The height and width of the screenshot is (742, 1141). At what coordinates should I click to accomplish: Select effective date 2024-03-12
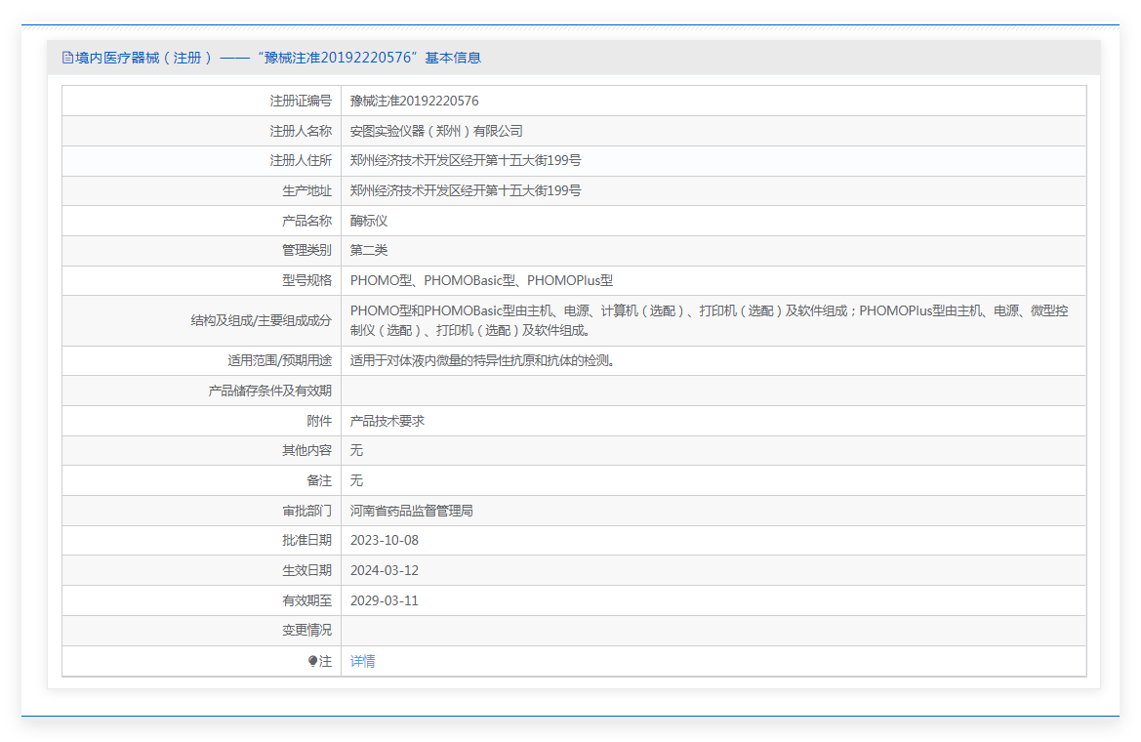[x=385, y=571]
